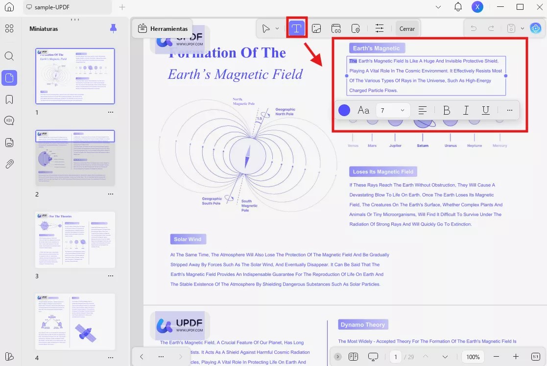Image resolution: width=547 pixels, height=366 pixels.
Task: Expand the bottom toolbar round arrow
Action: tap(338, 357)
